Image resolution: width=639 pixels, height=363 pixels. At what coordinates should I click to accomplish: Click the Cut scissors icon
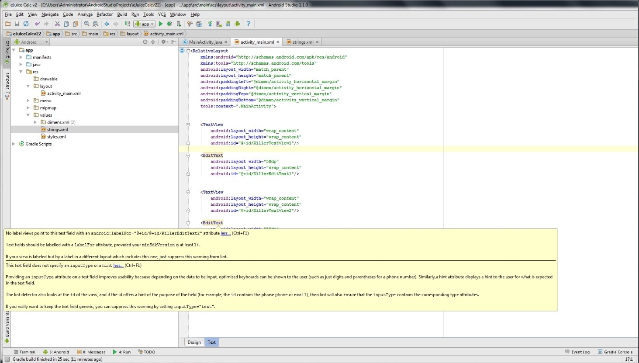click(x=57, y=24)
